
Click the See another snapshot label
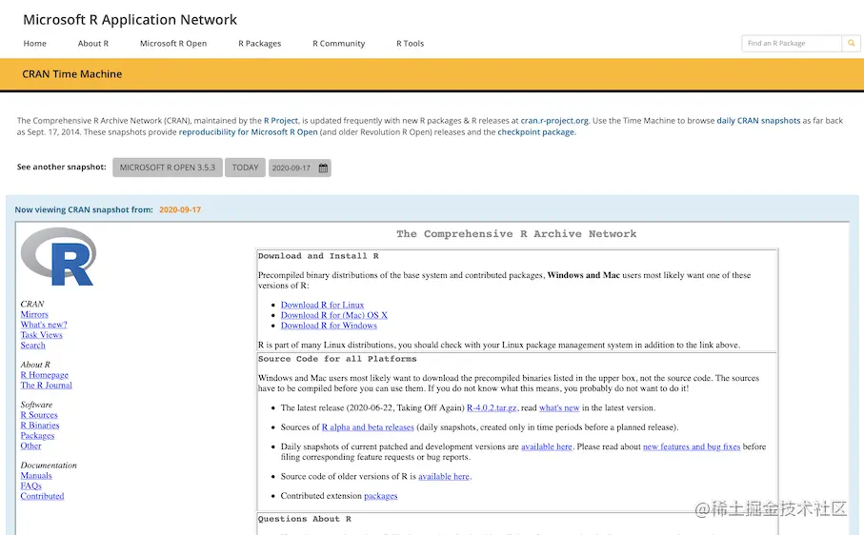click(62, 167)
